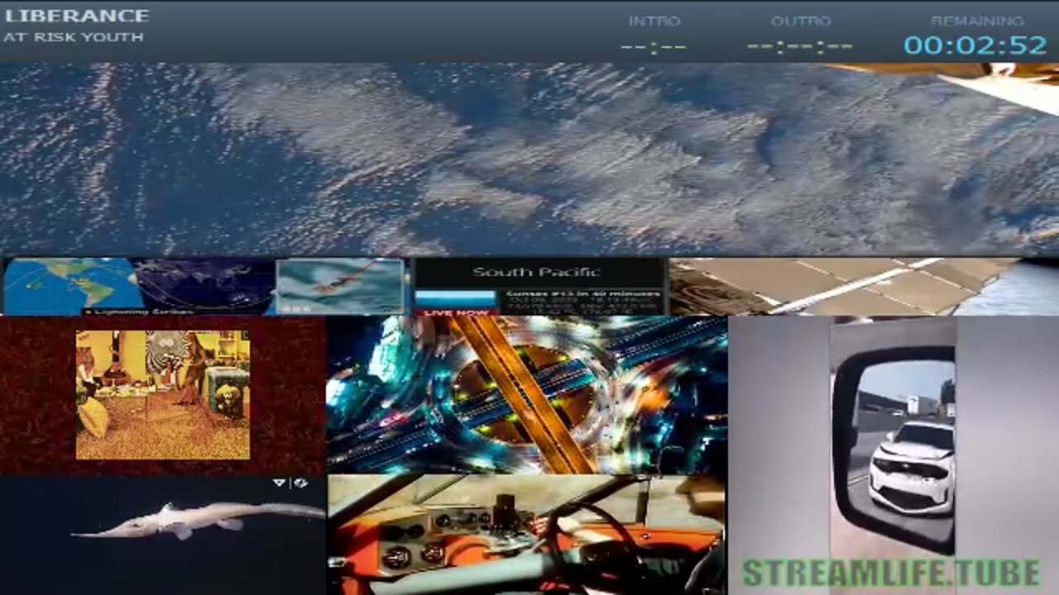Click the LIVE NOW badge
The height and width of the screenshot is (595, 1059).
coord(457,312)
